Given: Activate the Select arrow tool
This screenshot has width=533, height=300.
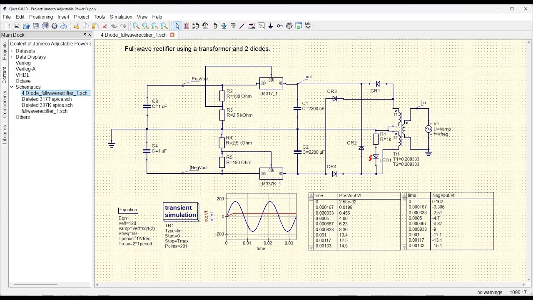Looking at the screenshot, I should (177, 26).
